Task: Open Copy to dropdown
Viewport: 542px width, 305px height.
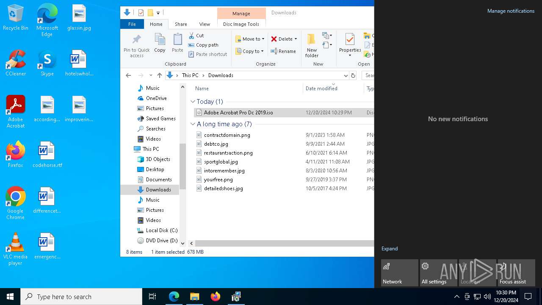Action: [250, 51]
